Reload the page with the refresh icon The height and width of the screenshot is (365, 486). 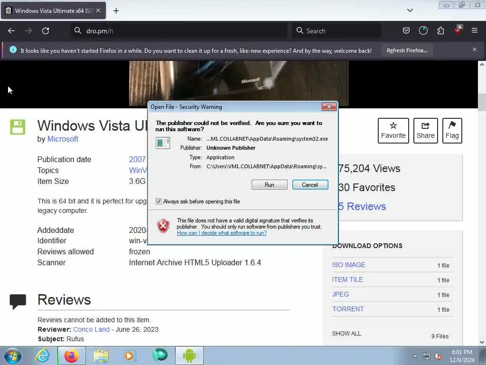[46, 31]
